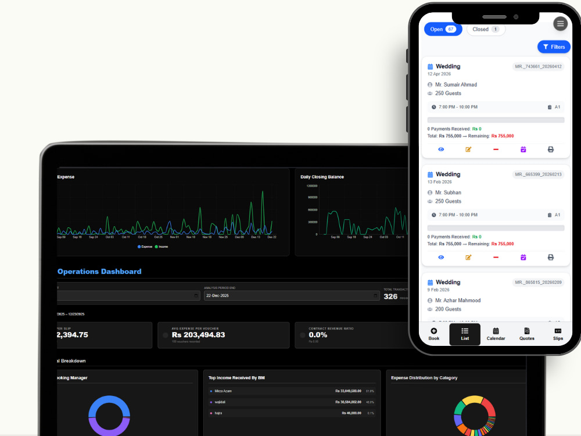Select the Mirza Azam income row
The height and width of the screenshot is (436, 581).
click(x=292, y=391)
